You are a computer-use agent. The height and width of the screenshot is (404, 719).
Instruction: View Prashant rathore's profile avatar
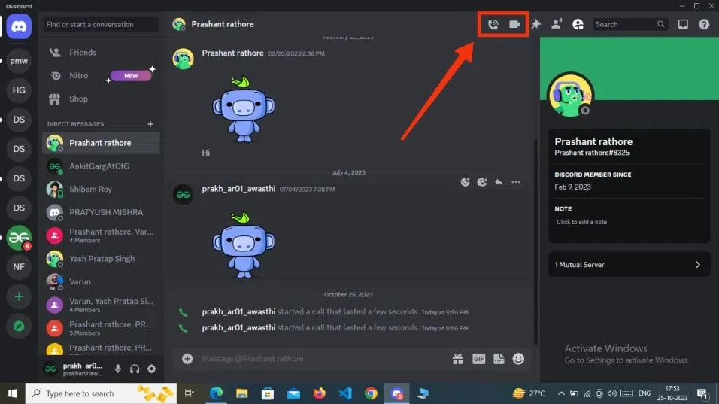point(570,96)
